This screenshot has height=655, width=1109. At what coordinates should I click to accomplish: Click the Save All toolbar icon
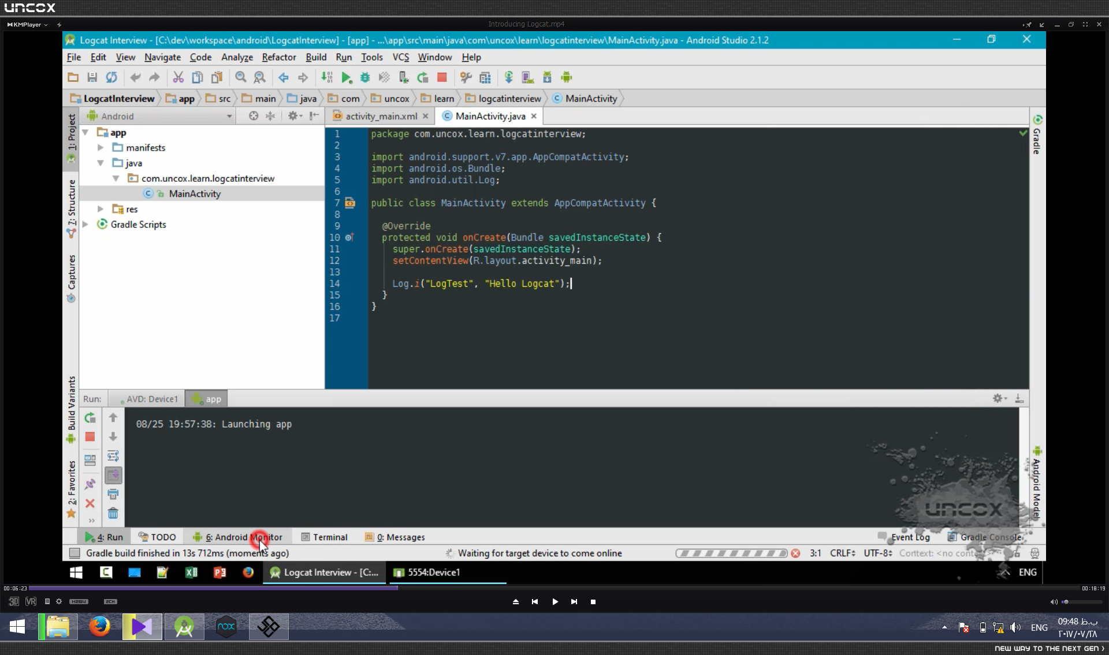pos(92,77)
